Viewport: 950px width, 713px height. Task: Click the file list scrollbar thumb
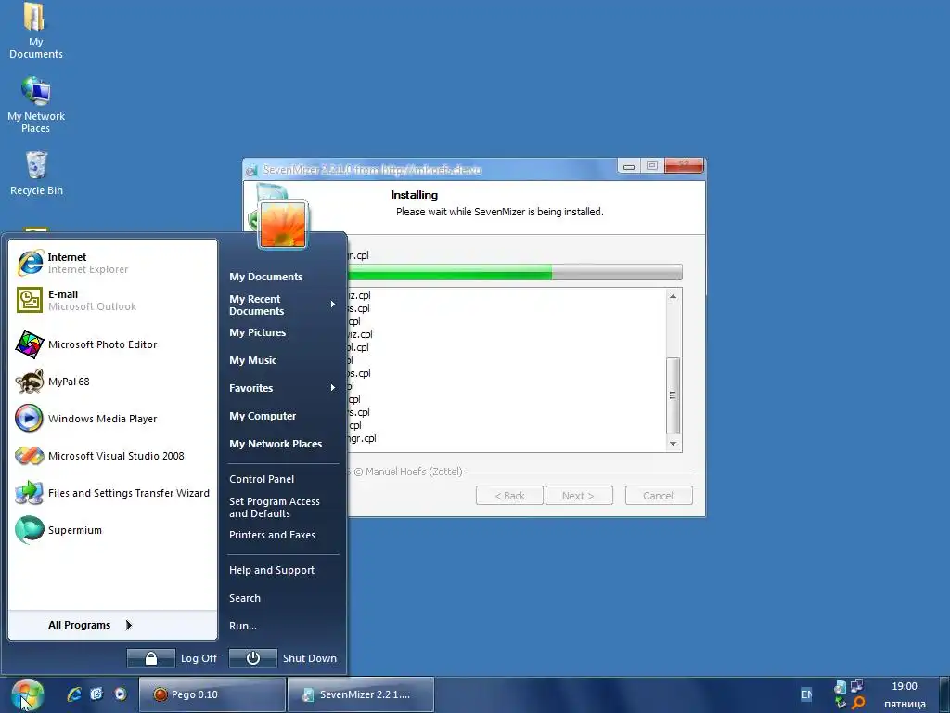click(x=673, y=395)
